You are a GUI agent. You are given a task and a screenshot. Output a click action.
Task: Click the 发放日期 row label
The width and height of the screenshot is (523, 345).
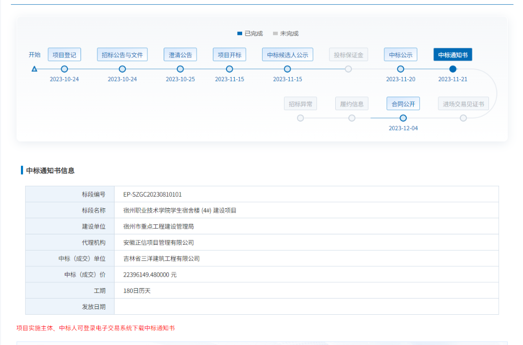[94, 307]
